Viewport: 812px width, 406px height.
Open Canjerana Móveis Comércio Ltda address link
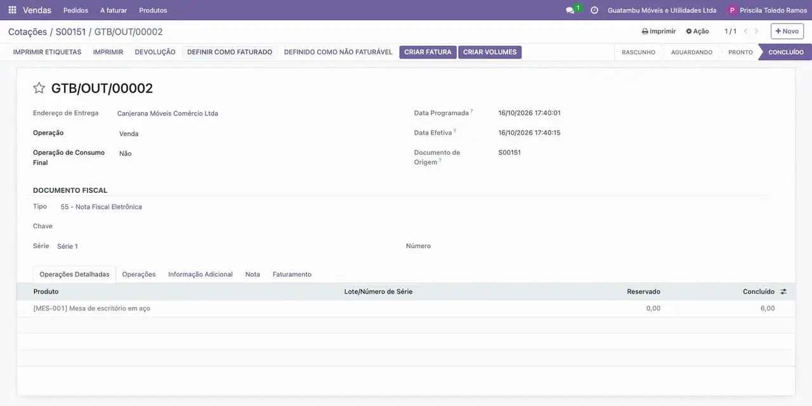point(167,114)
